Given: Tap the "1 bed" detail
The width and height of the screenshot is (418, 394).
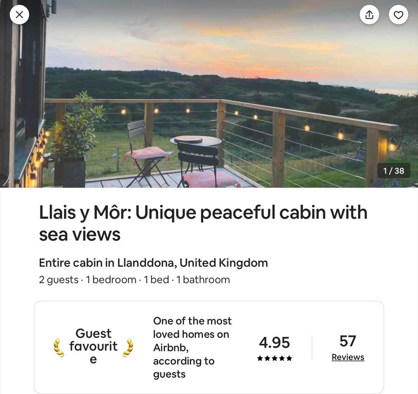Looking at the screenshot, I should click(x=156, y=280).
